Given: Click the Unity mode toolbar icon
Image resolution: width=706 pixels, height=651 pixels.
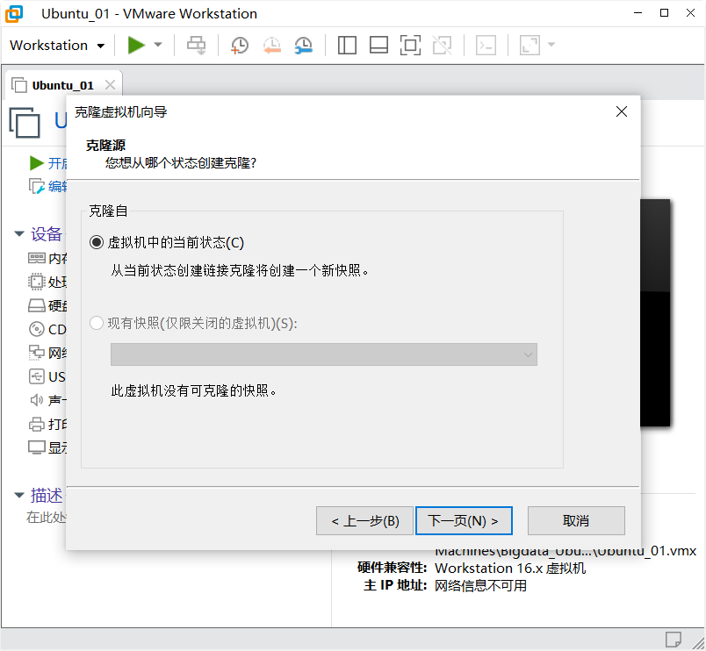Looking at the screenshot, I should tap(443, 45).
